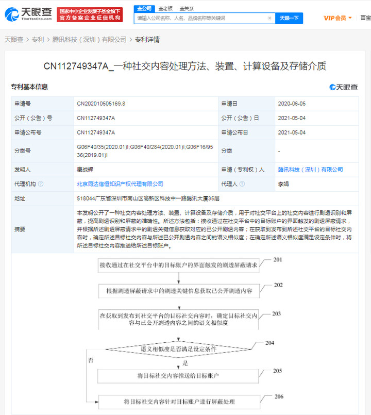Viewport: 371px width, 415px height.
Task: Open the applicant link 腾讯科技（深圳）有限公司 in the table
Action: click(x=310, y=170)
